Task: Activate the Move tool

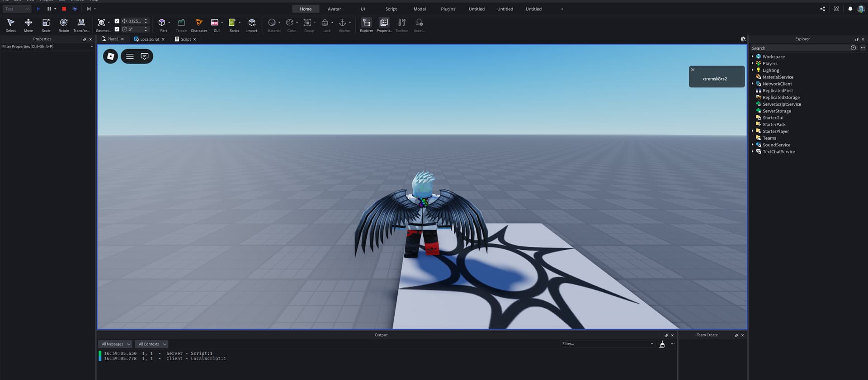Action: (28, 25)
